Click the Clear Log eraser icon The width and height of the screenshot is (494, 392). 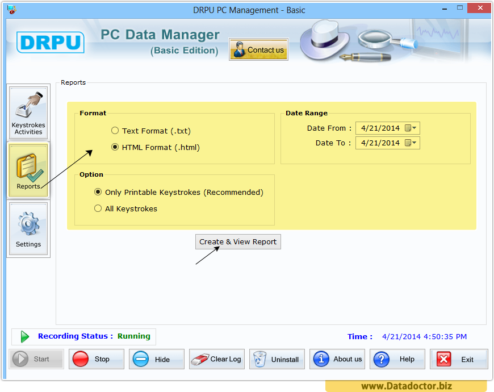tap(200, 359)
